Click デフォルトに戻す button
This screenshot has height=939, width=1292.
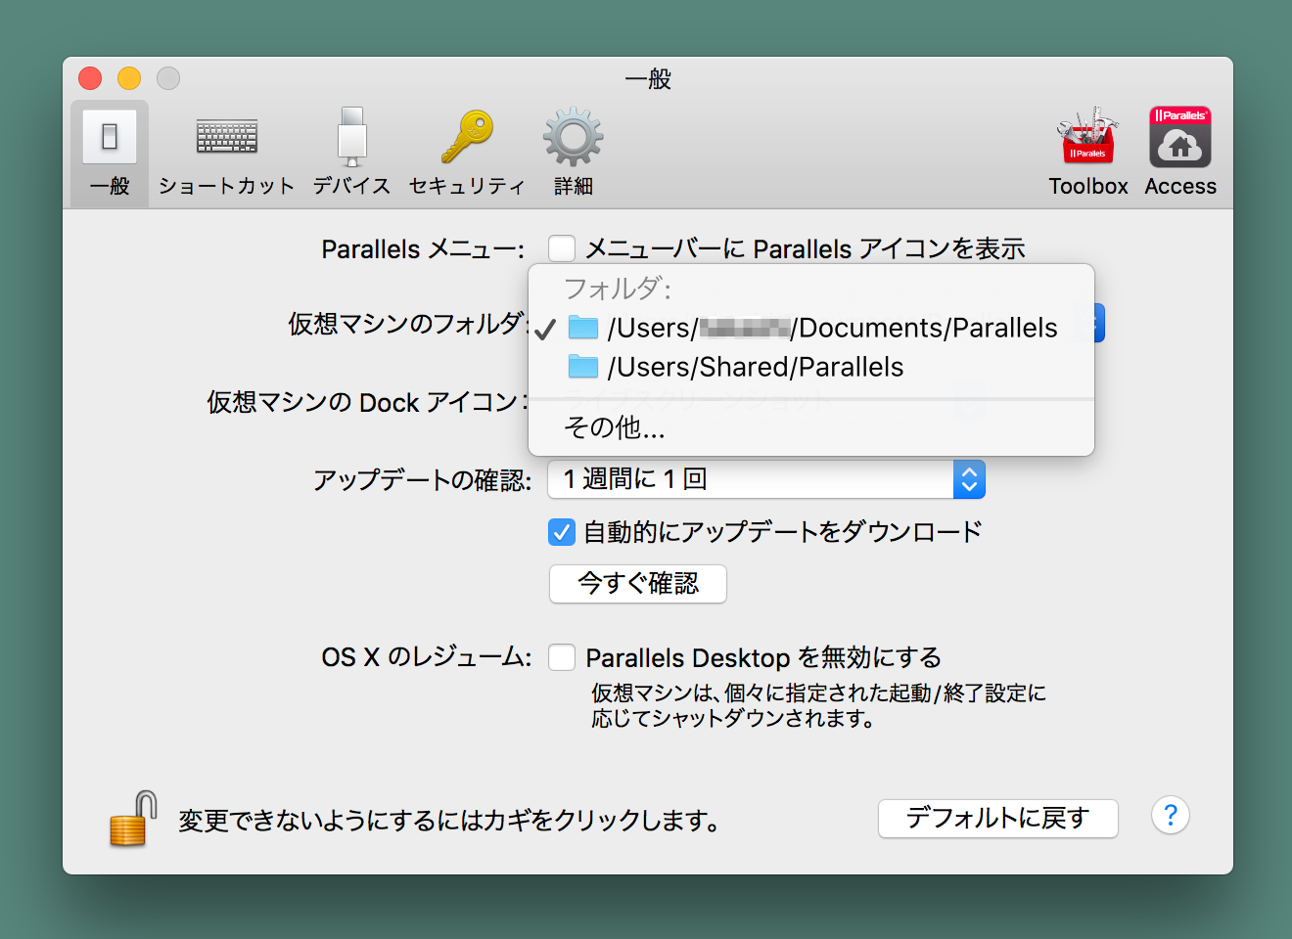[998, 818]
